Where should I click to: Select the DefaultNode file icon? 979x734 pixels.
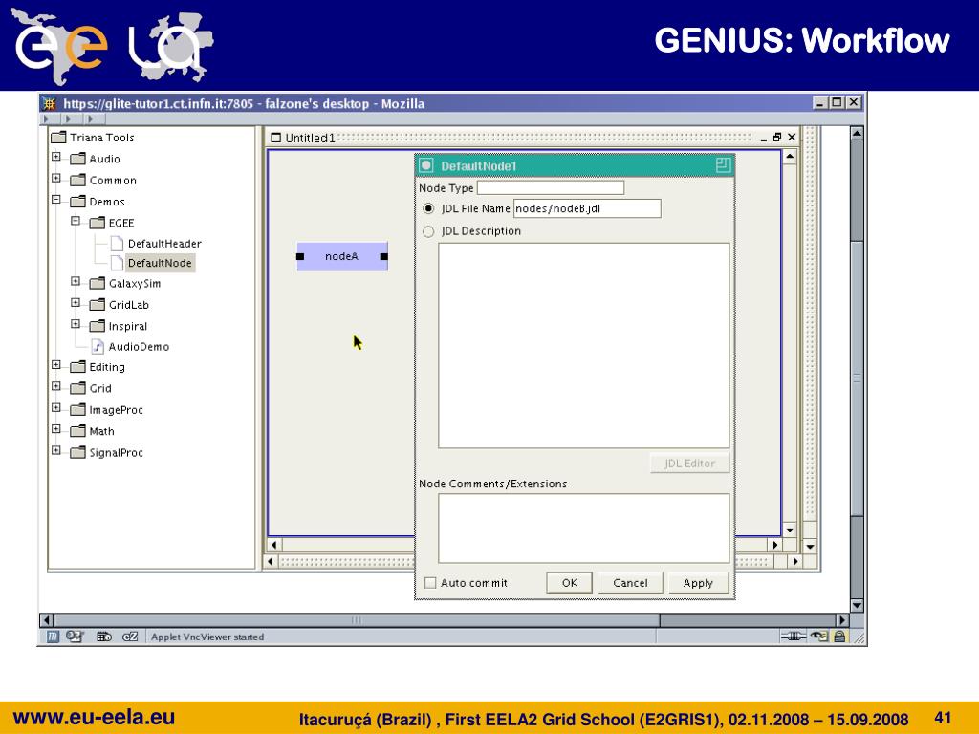(117, 263)
